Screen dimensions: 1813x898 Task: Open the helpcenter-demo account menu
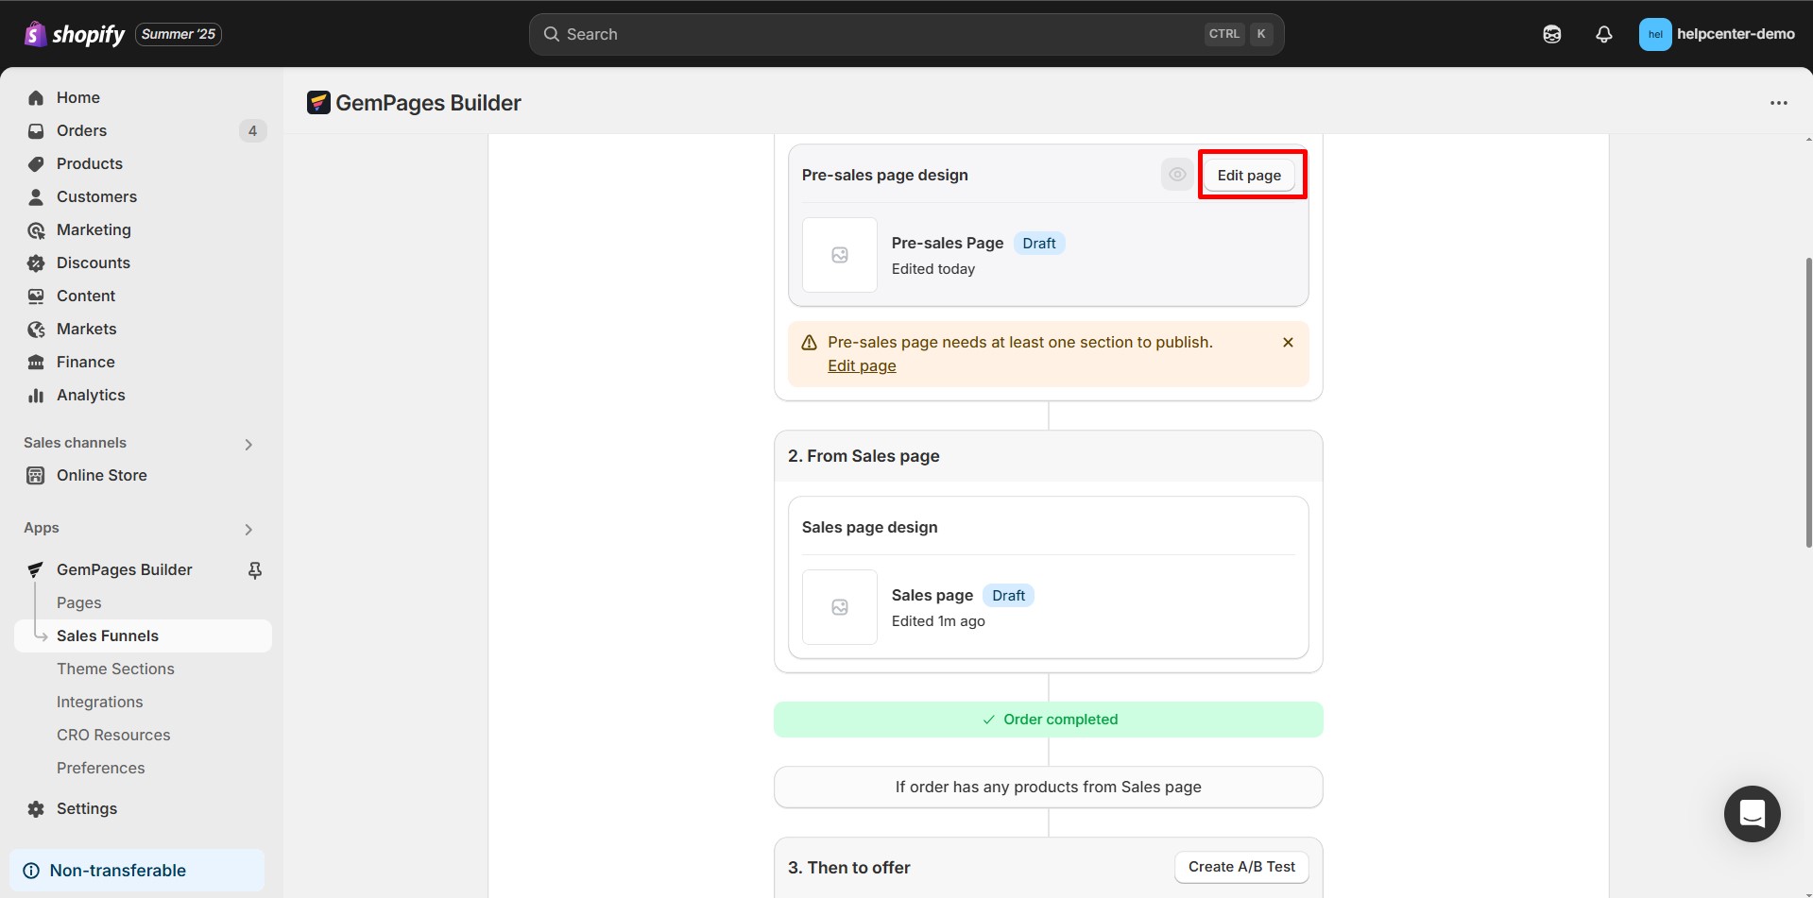pos(1716,34)
